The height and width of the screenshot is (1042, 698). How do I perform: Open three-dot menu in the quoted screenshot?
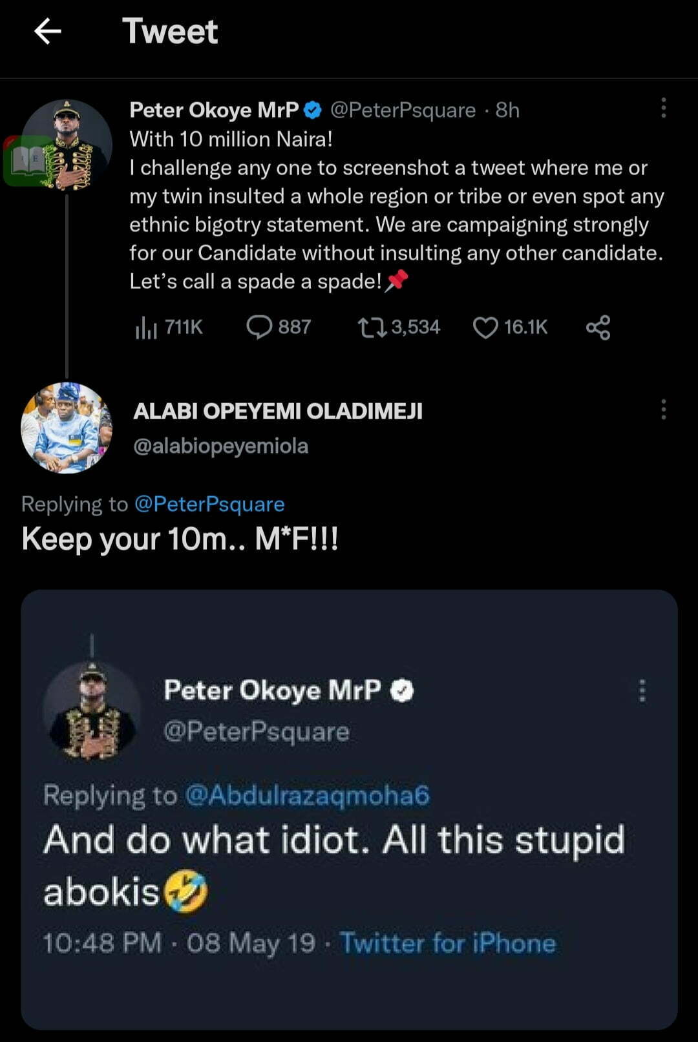coord(642,690)
